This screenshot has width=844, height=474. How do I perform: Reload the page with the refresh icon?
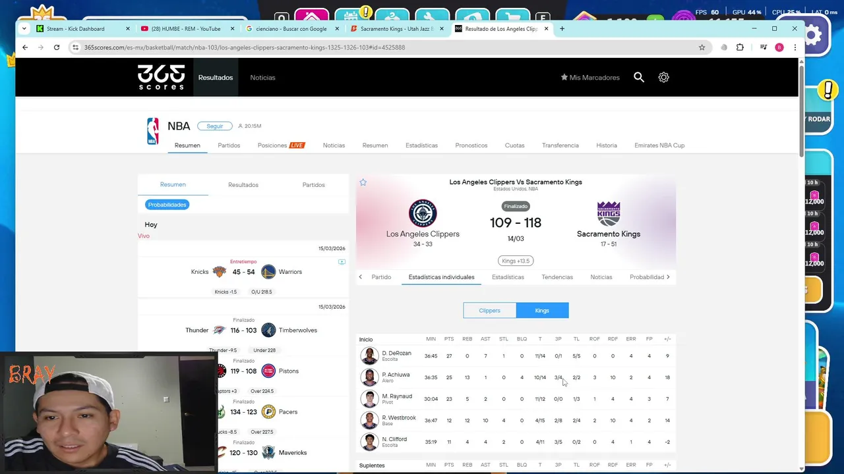[57, 47]
